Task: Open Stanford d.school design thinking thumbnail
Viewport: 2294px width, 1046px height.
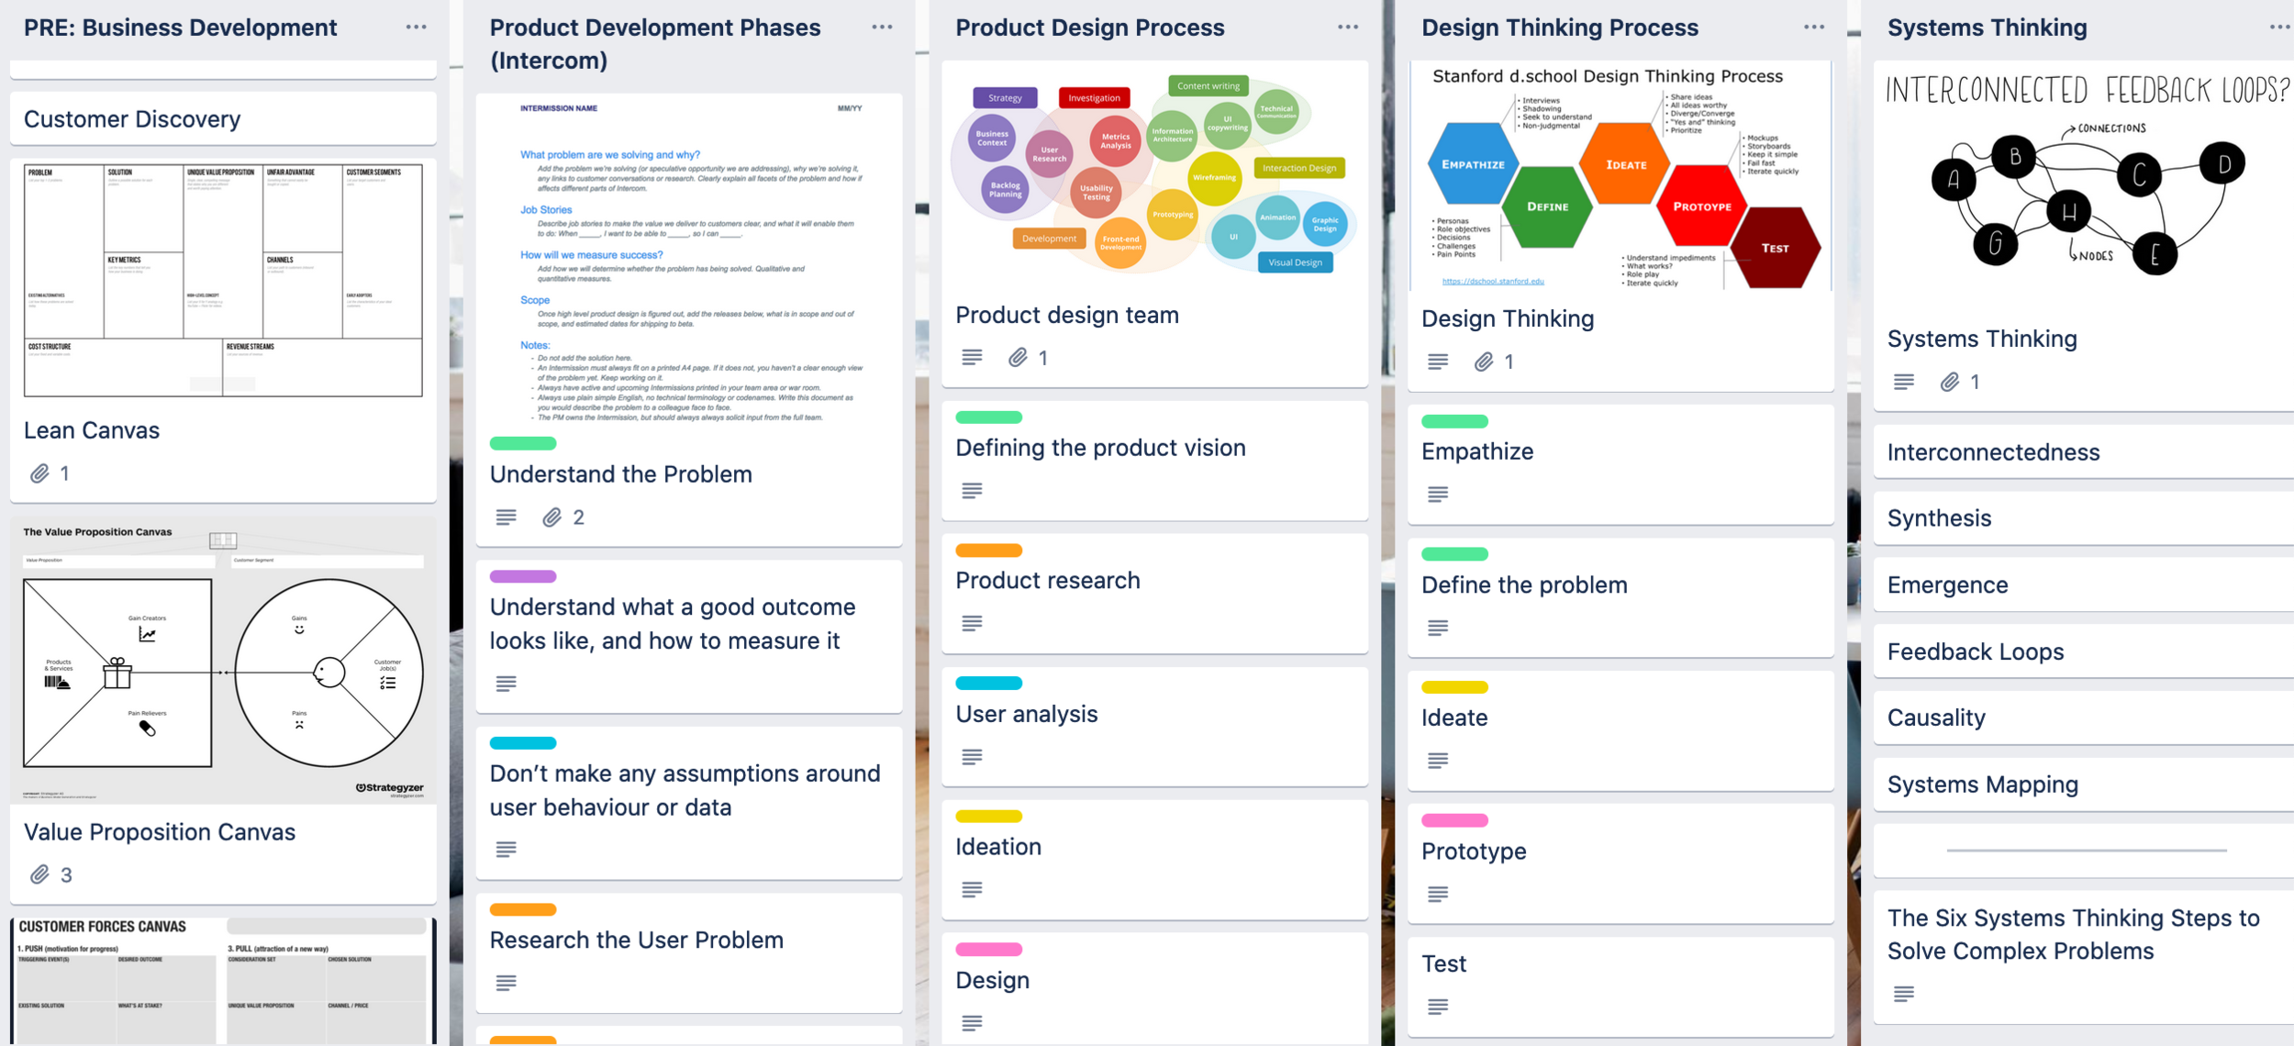Action: tap(1620, 176)
